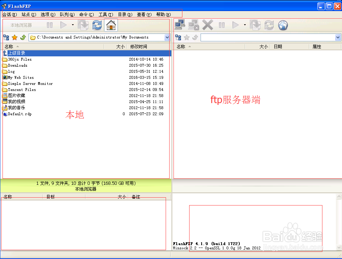Viewport: 342px width, 259px height.
Task: Open the 帮助(H) menu
Action: click(164, 14)
